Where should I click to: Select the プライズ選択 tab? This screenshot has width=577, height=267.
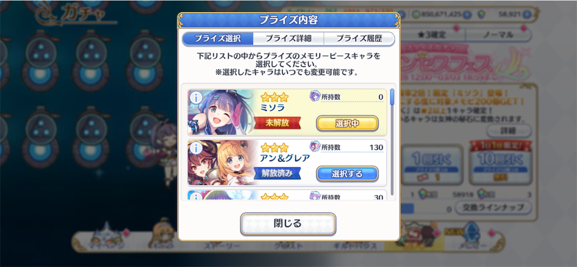coord(218,39)
